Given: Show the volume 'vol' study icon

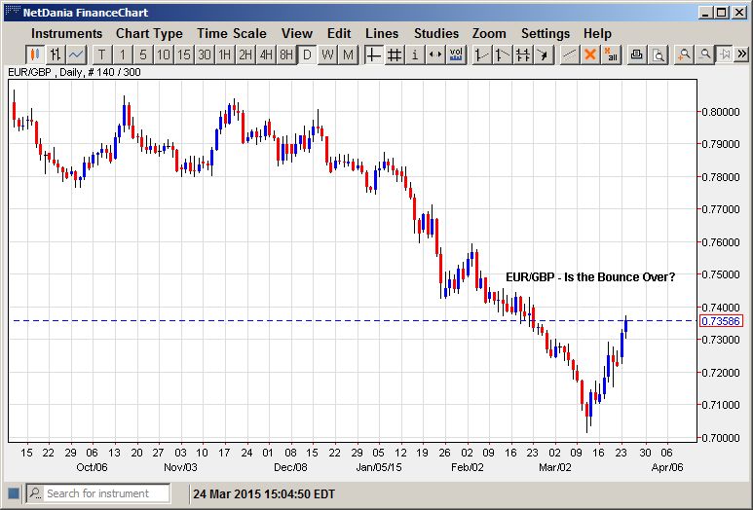Looking at the screenshot, I should [x=456, y=55].
